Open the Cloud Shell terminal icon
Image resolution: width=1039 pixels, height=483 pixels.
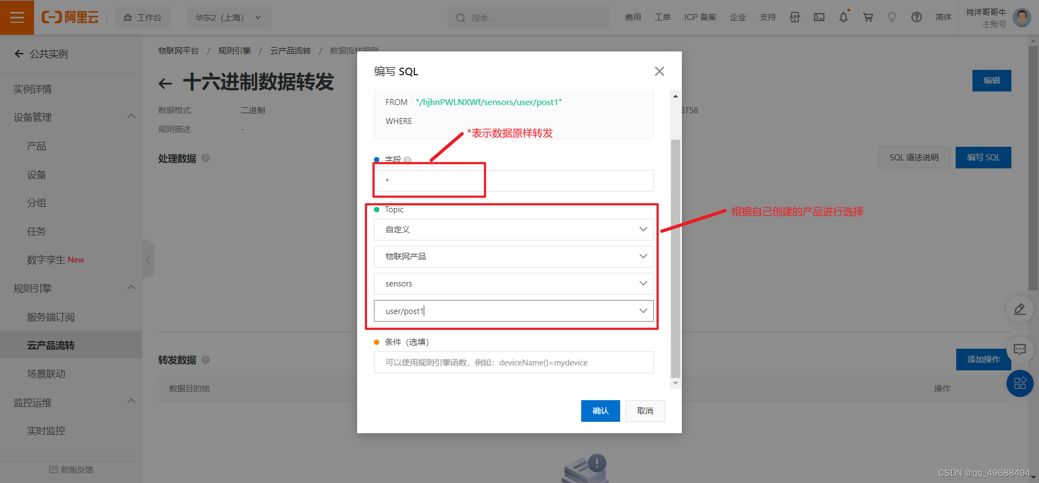click(819, 17)
